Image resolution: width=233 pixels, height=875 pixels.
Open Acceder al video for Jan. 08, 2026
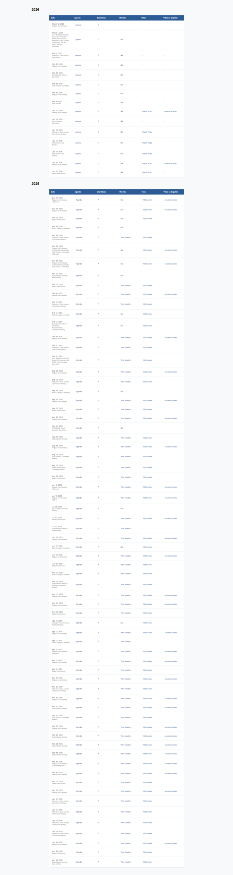point(170,163)
